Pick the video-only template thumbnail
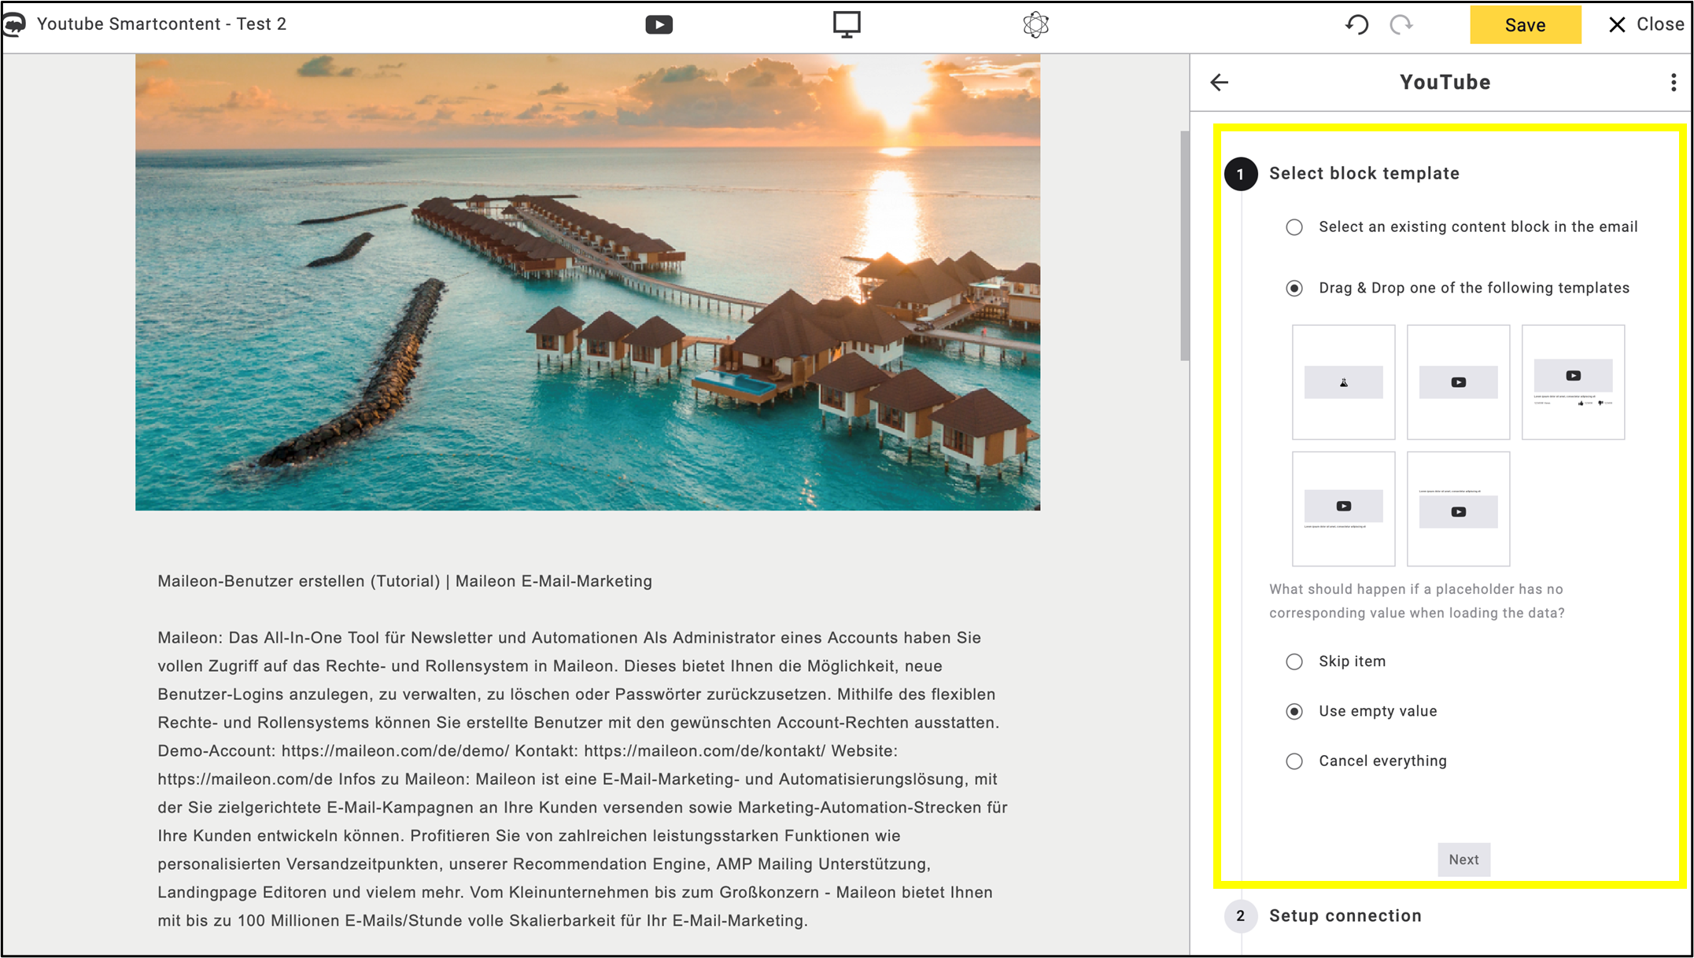This screenshot has height=958, width=1694. tap(1458, 382)
